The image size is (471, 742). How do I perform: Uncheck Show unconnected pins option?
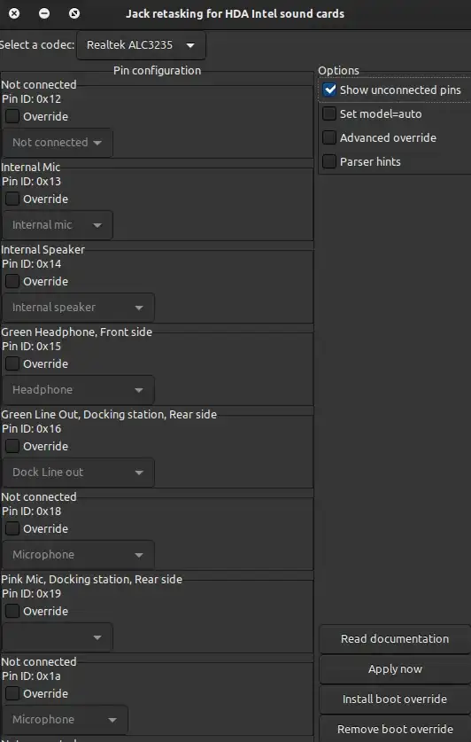pyautogui.click(x=329, y=90)
